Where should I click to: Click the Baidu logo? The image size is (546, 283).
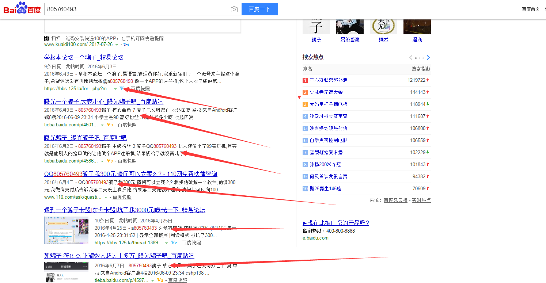(22, 8)
